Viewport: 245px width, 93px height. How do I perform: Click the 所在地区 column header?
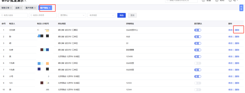click(x=62, y=24)
